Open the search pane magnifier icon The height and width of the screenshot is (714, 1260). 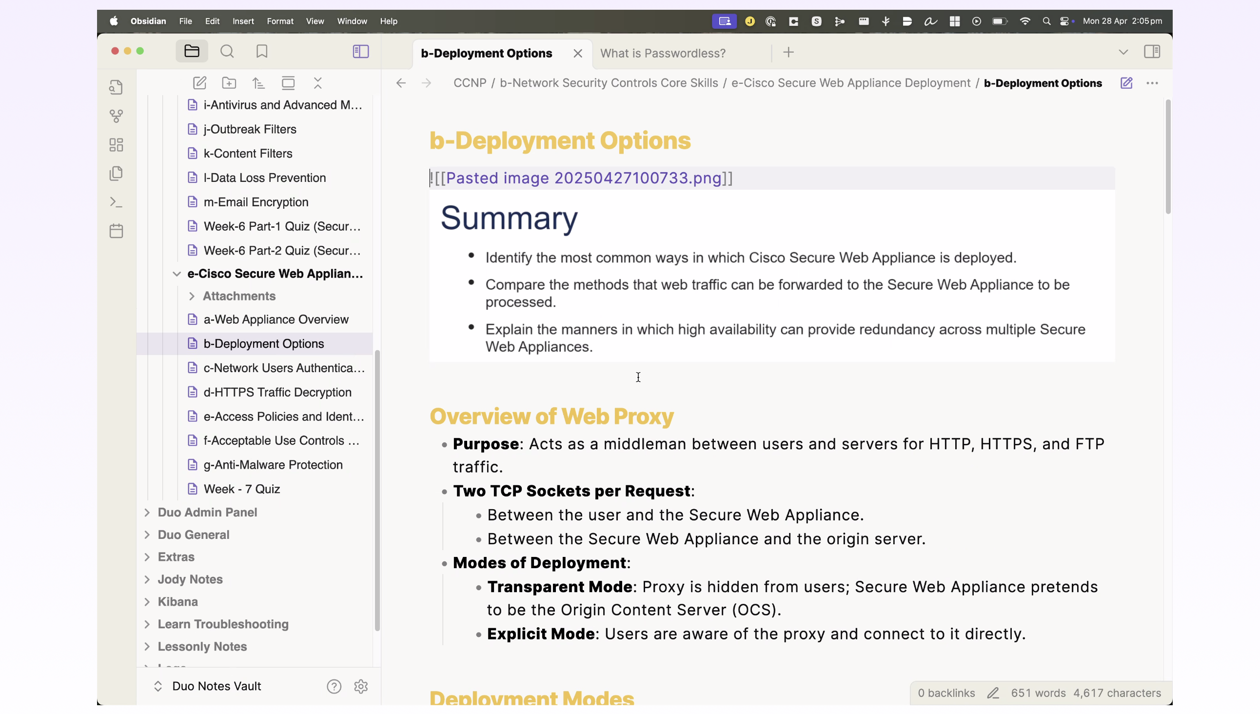(x=227, y=52)
